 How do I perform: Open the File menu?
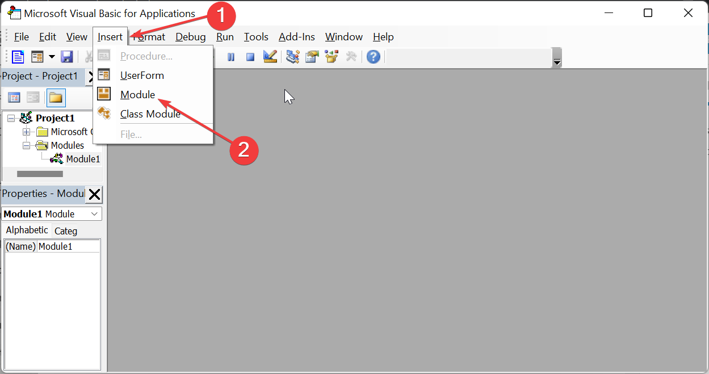coord(22,37)
